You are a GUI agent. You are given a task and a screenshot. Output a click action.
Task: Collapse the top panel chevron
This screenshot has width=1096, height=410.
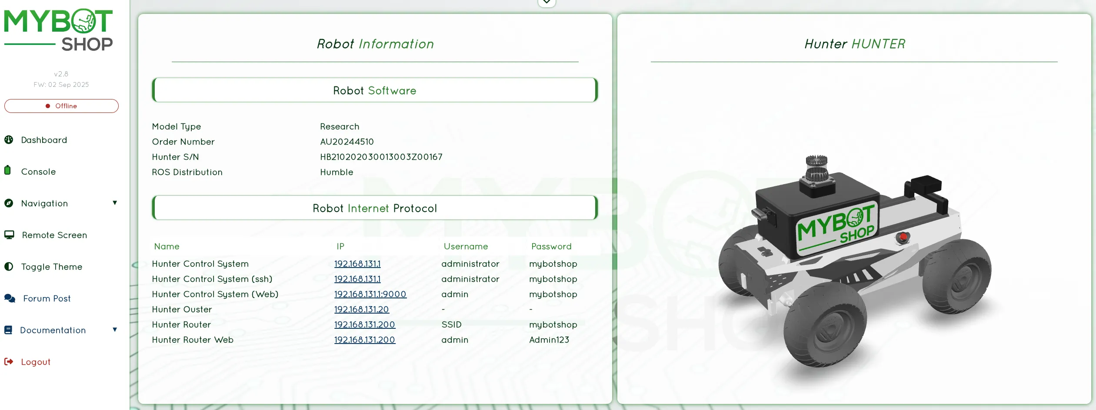click(x=546, y=3)
